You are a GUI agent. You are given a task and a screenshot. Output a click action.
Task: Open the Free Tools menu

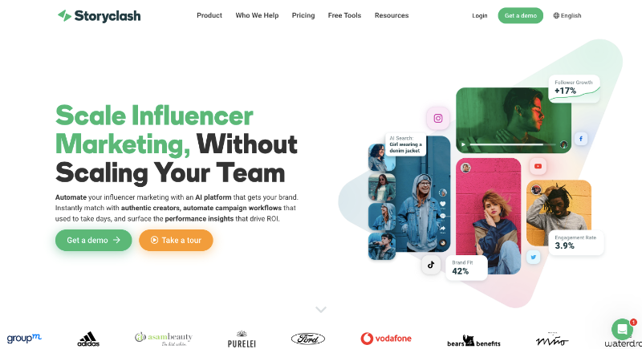pyautogui.click(x=344, y=15)
